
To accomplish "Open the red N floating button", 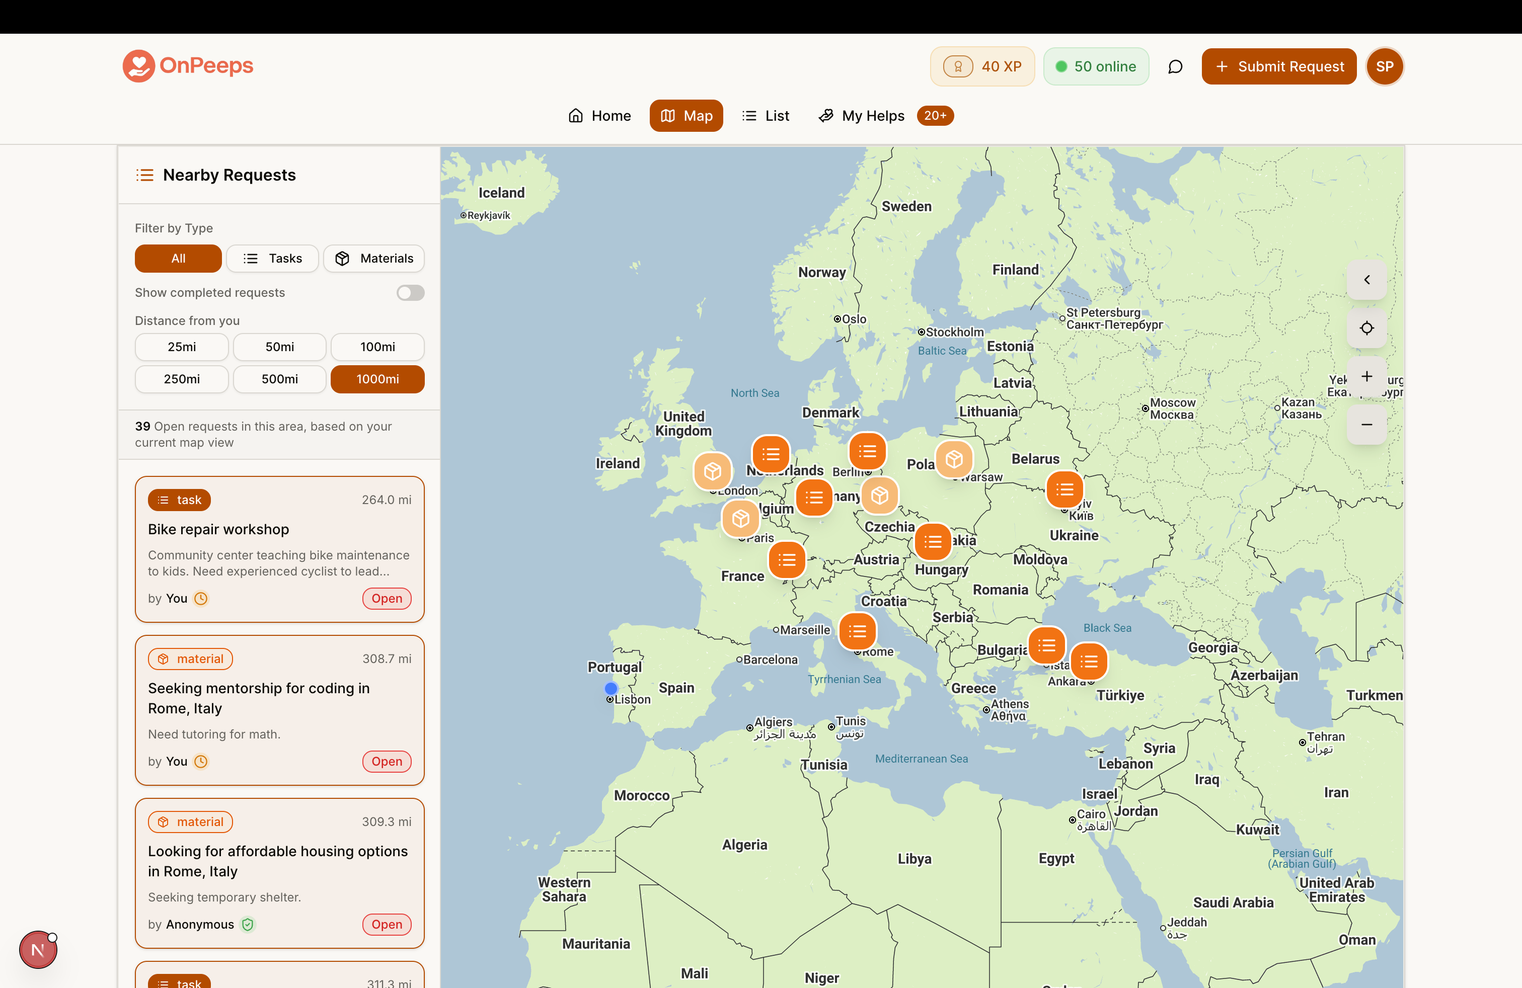I will click(38, 950).
